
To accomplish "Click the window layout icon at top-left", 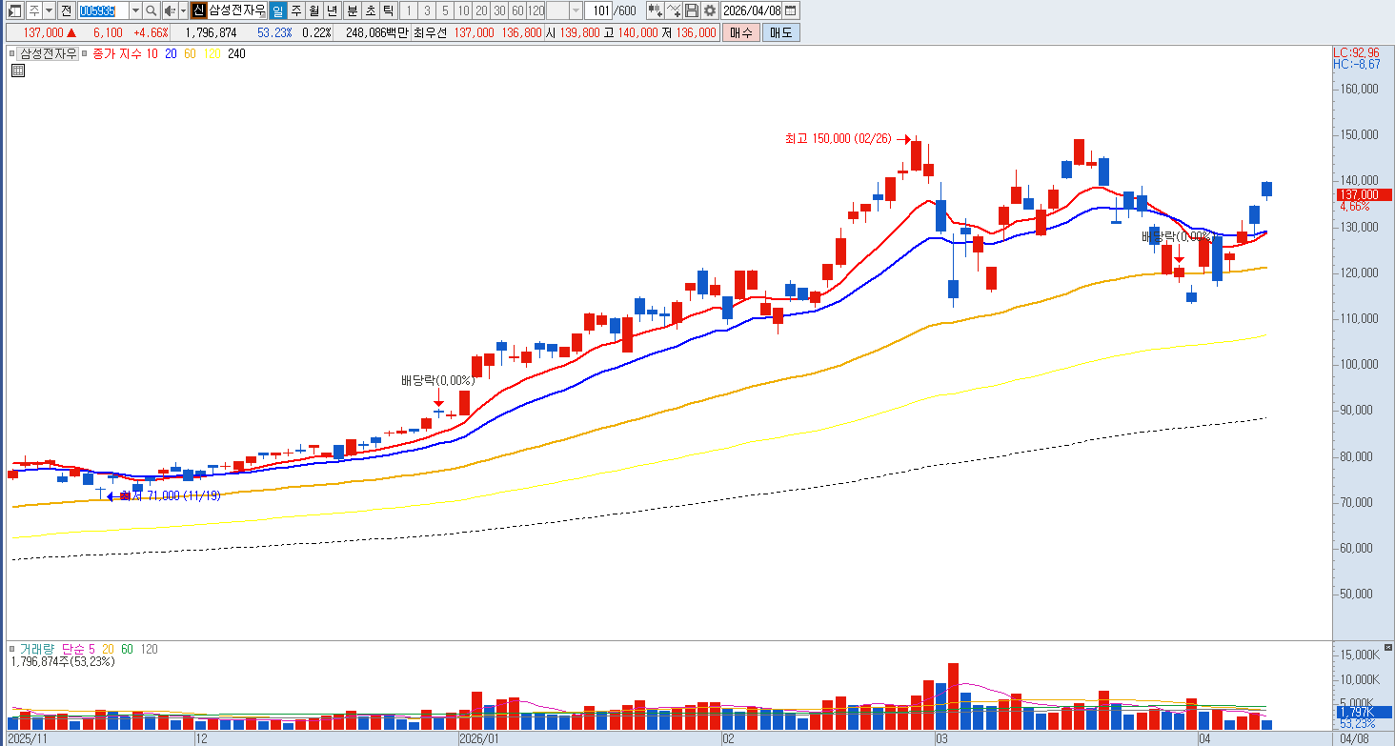I will point(13,10).
